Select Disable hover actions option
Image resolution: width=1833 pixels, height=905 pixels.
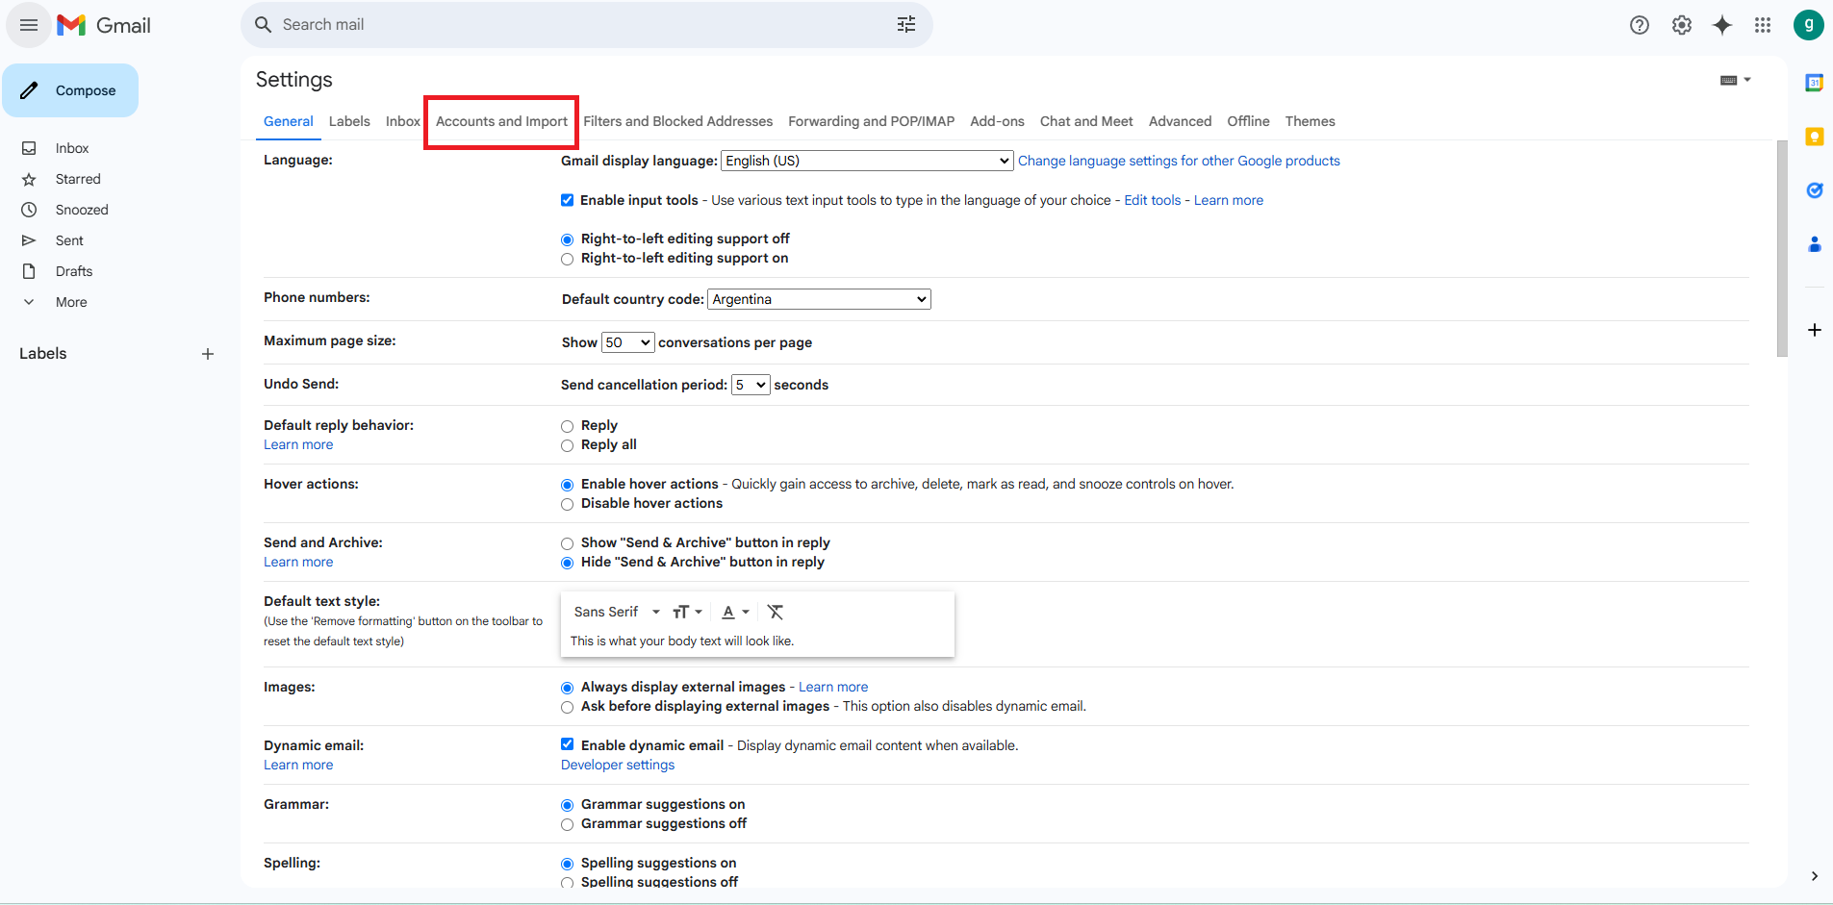point(568,504)
